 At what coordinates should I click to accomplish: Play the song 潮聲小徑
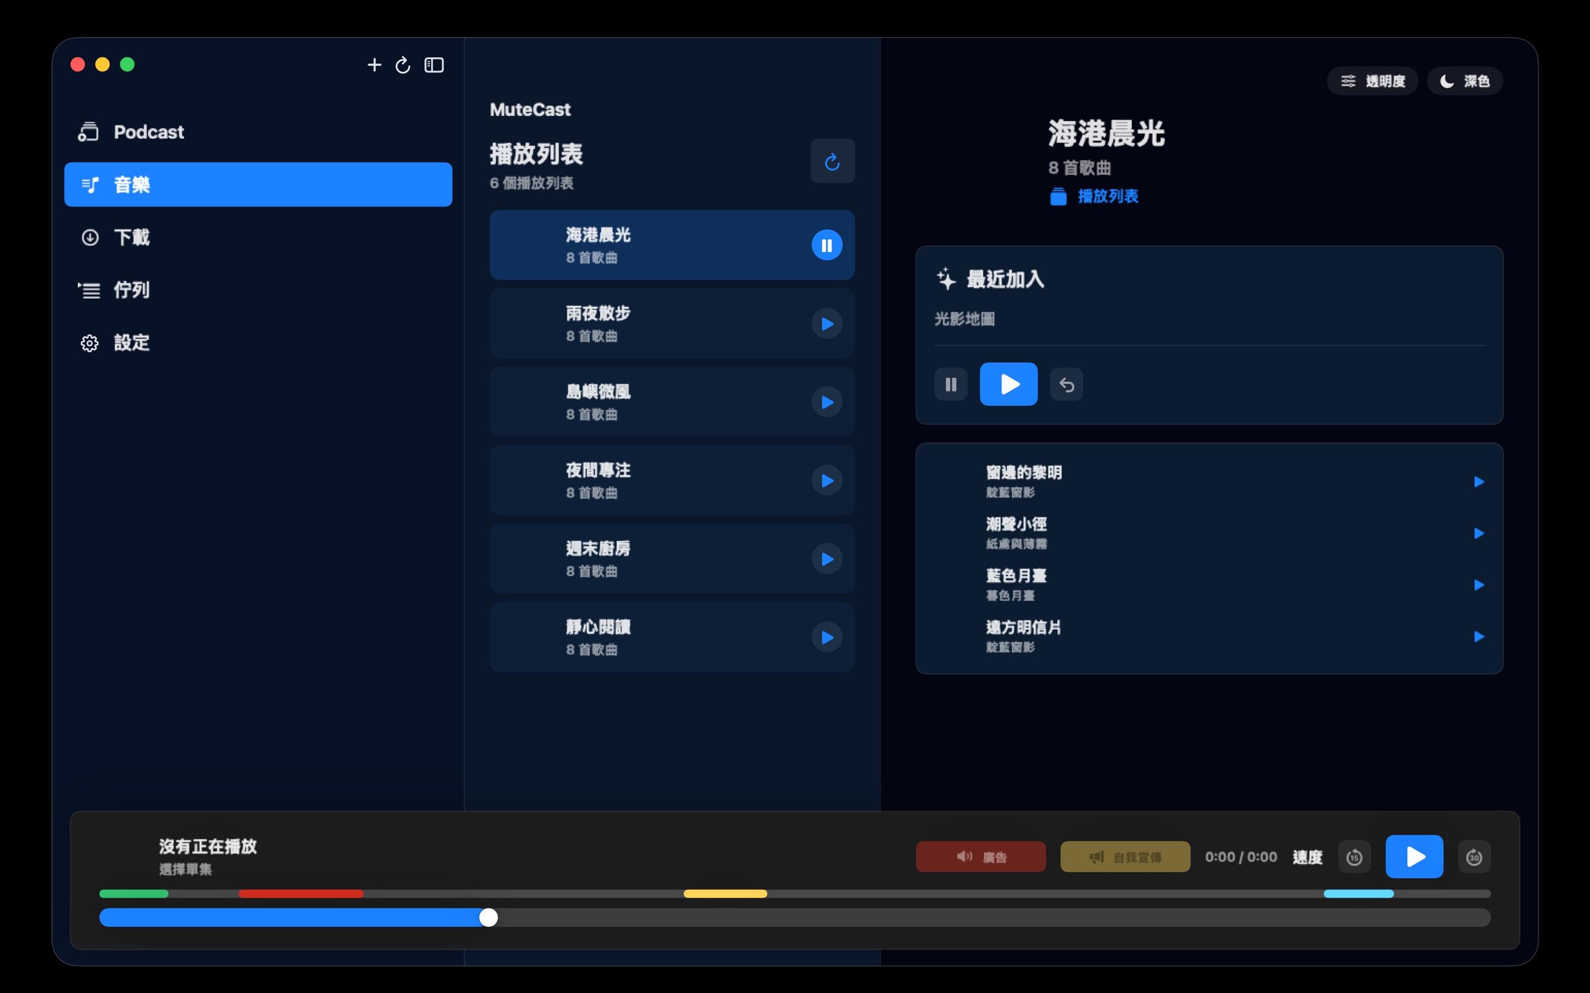(x=1478, y=533)
